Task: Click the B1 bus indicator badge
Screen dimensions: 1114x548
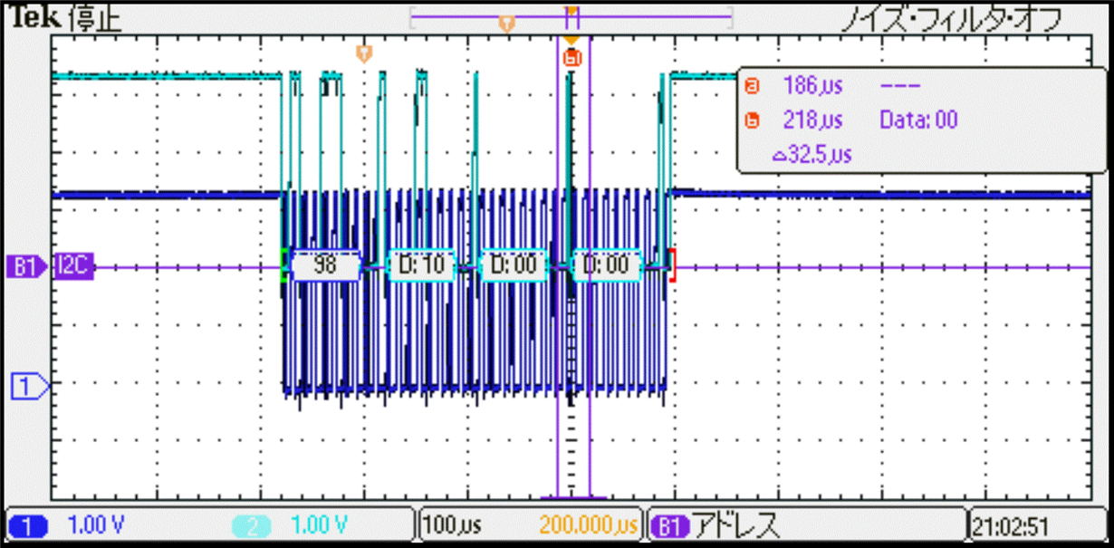Action: pos(27,267)
